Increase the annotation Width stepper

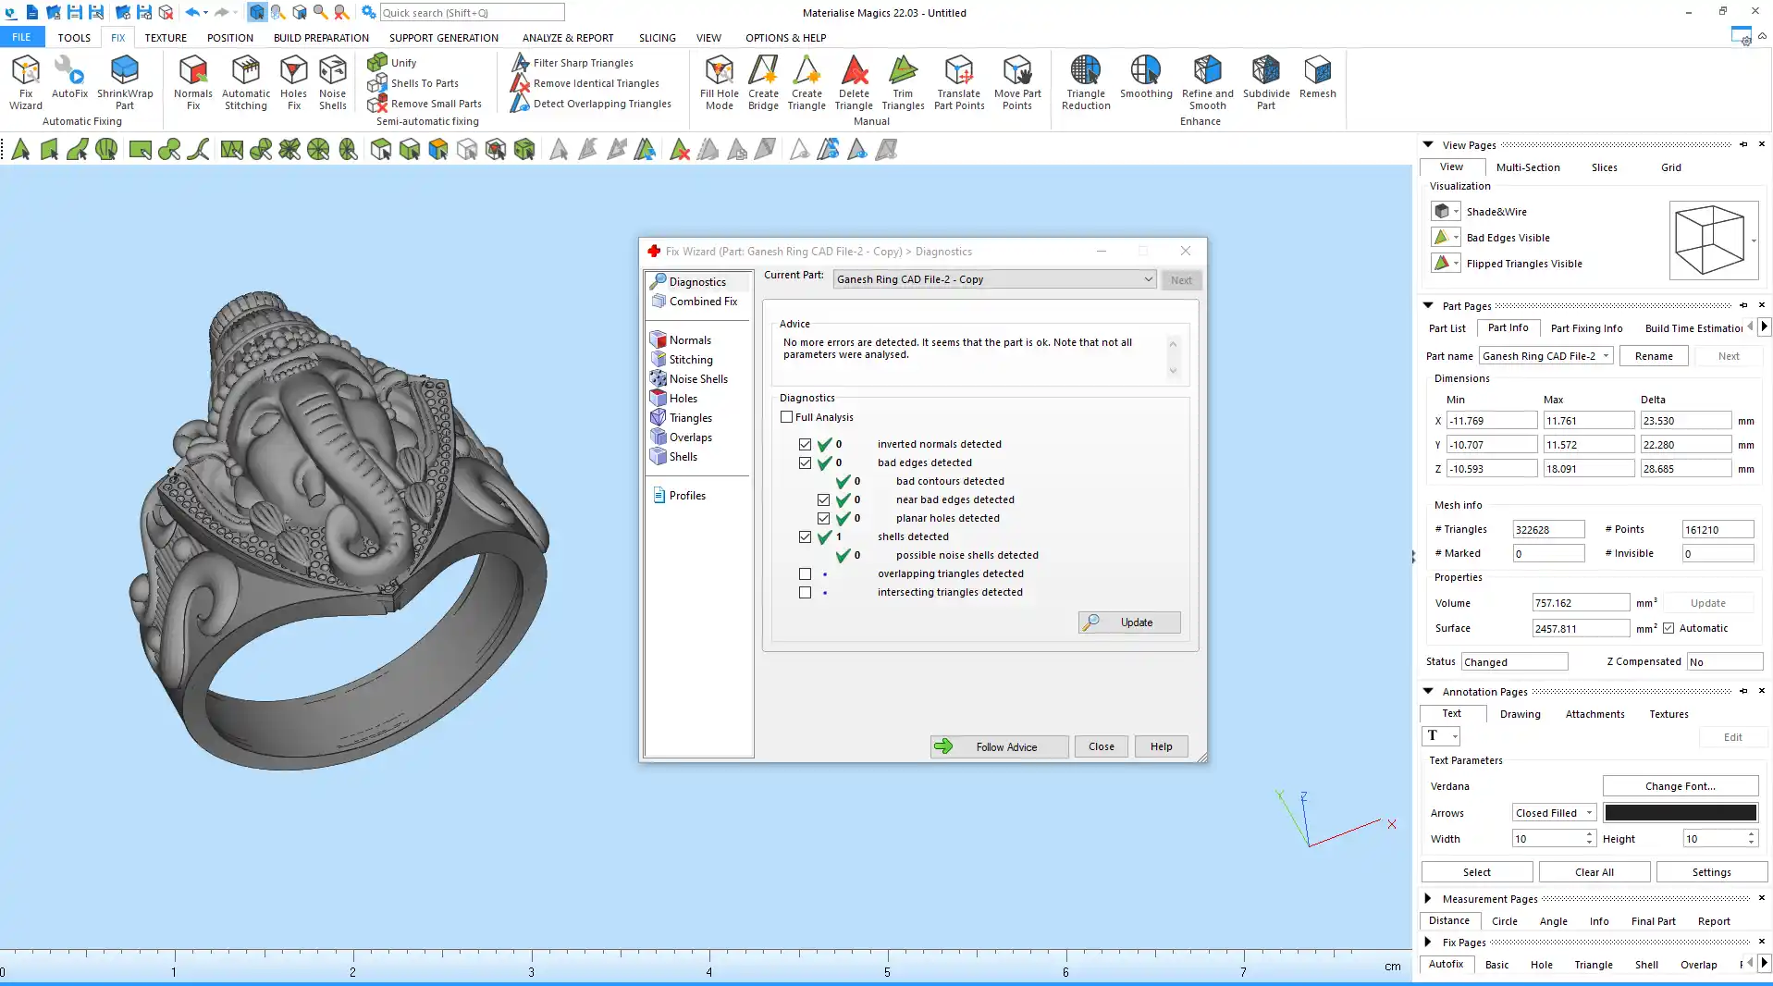pos(1589,834)
